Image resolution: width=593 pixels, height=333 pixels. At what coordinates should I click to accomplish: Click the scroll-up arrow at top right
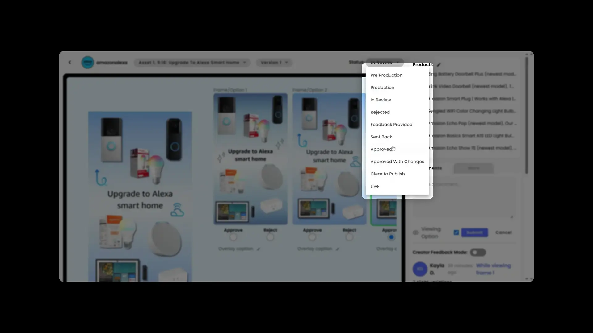click(x=527, y=54)
